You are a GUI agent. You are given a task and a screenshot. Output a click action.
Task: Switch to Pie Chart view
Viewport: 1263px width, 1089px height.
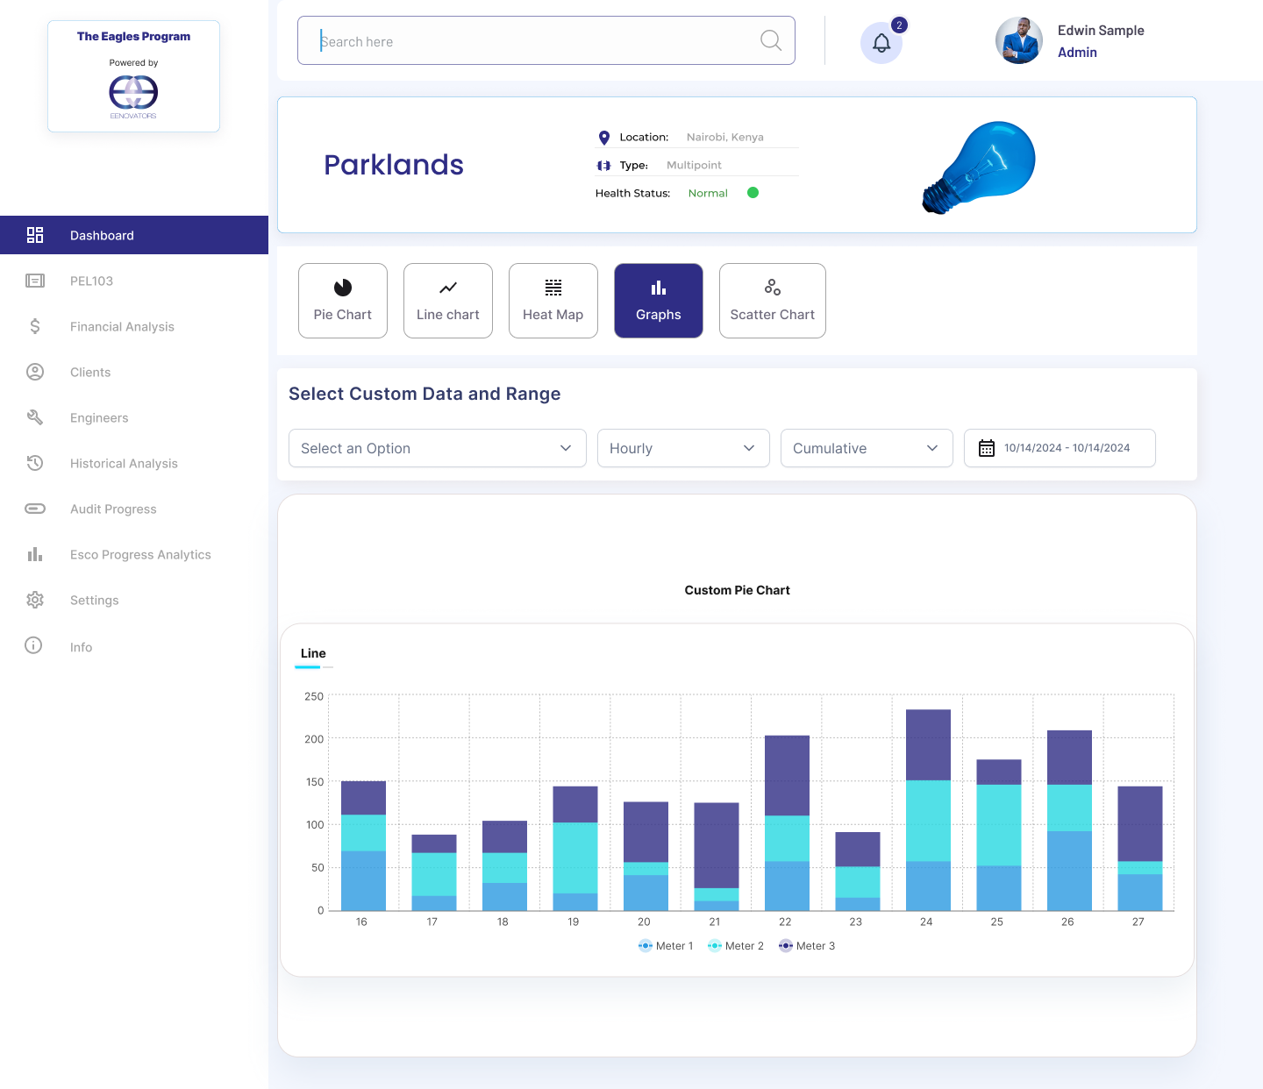[343, 301]
